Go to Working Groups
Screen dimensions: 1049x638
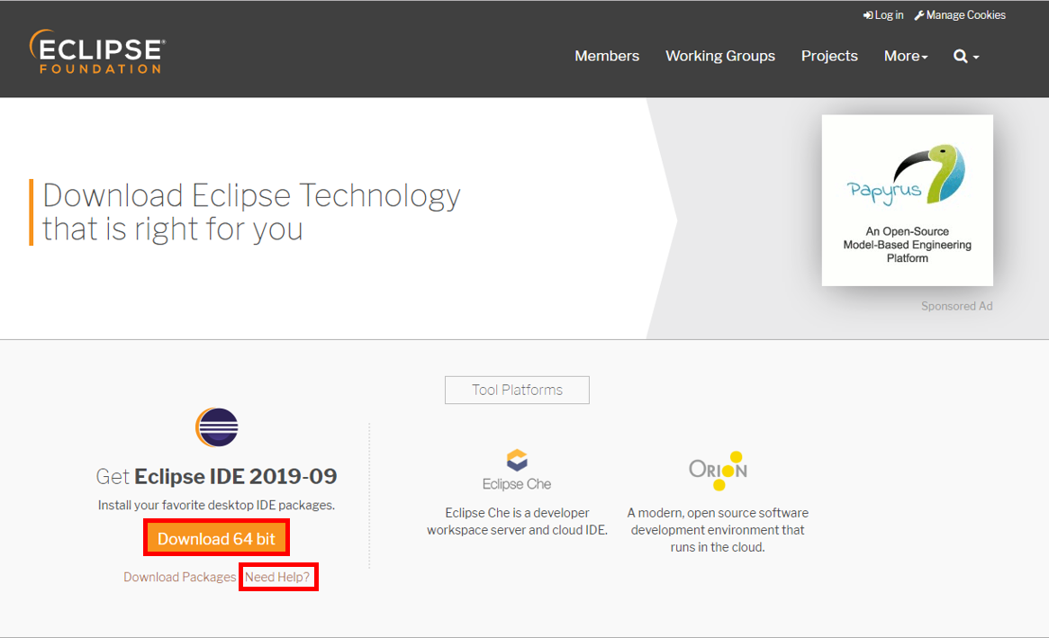pyautogui.click(x=719, y=56)
